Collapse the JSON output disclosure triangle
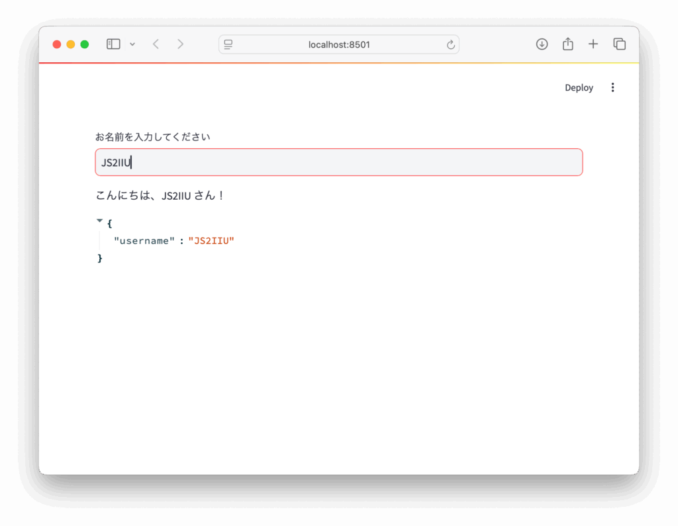The width and height of the screenshot is (678, 526). [99, 220]
